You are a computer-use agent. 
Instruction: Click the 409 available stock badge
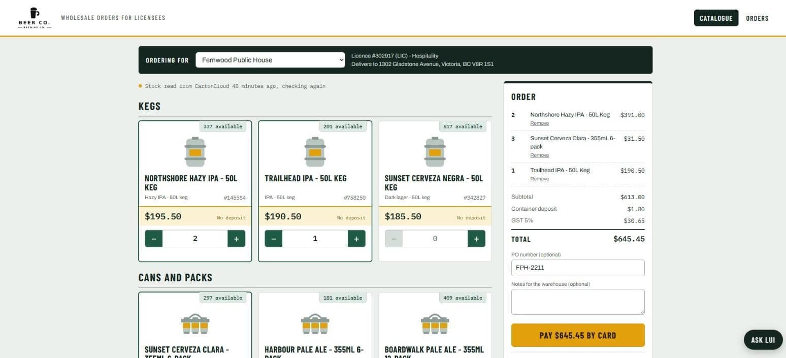[463, 298]
